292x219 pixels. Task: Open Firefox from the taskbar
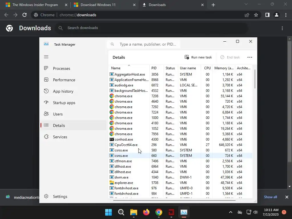pyautogui.click(x=146, y=212)
